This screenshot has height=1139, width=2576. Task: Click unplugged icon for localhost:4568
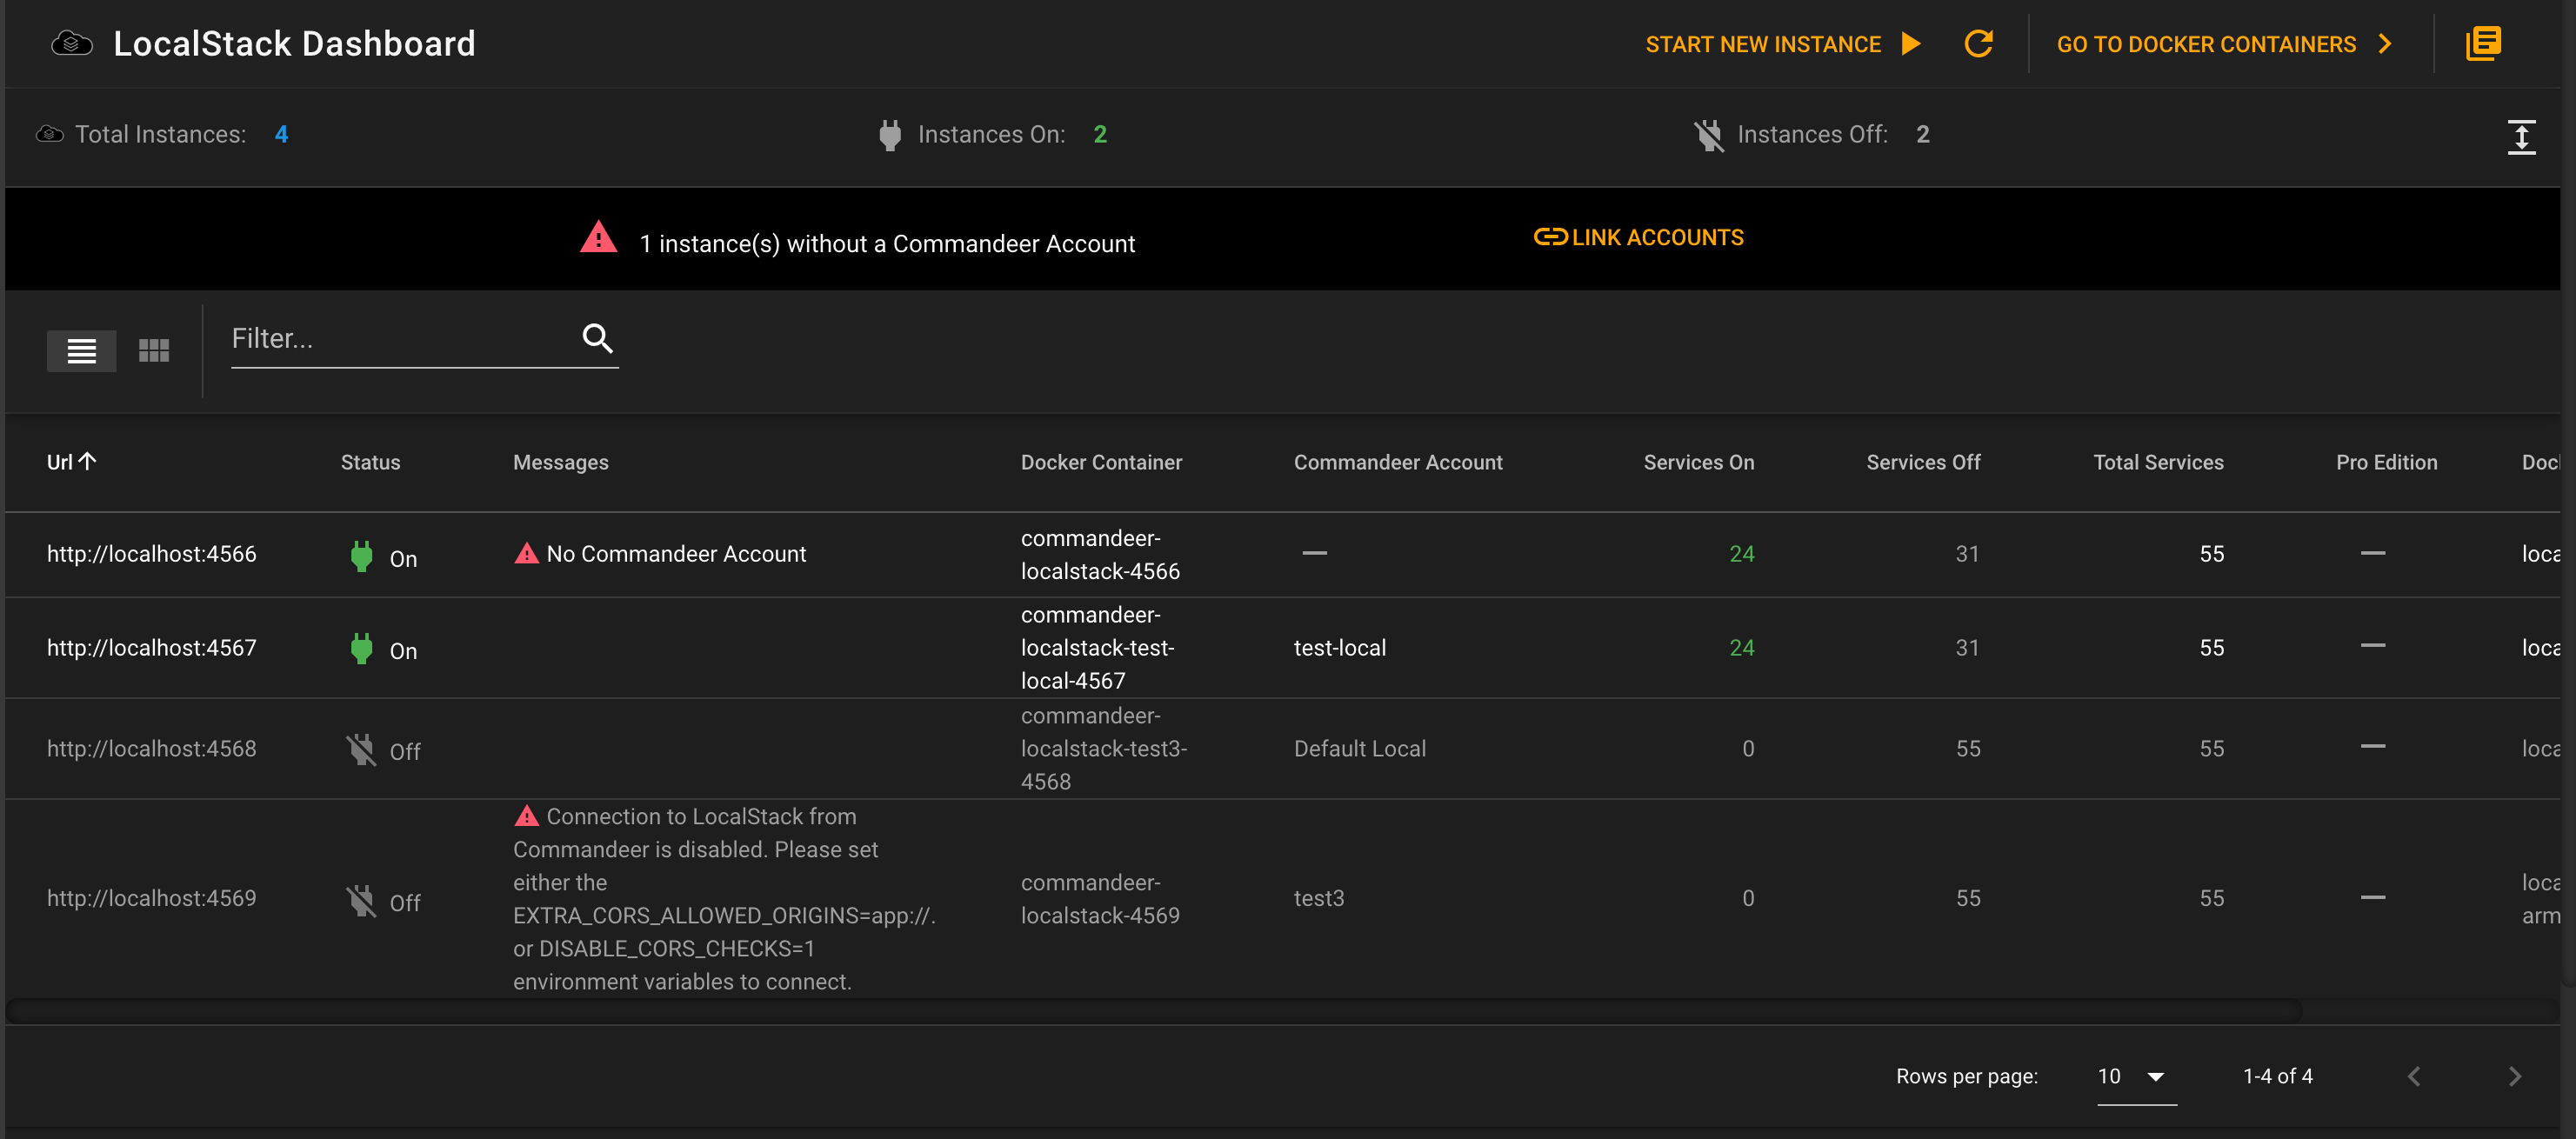361,749
